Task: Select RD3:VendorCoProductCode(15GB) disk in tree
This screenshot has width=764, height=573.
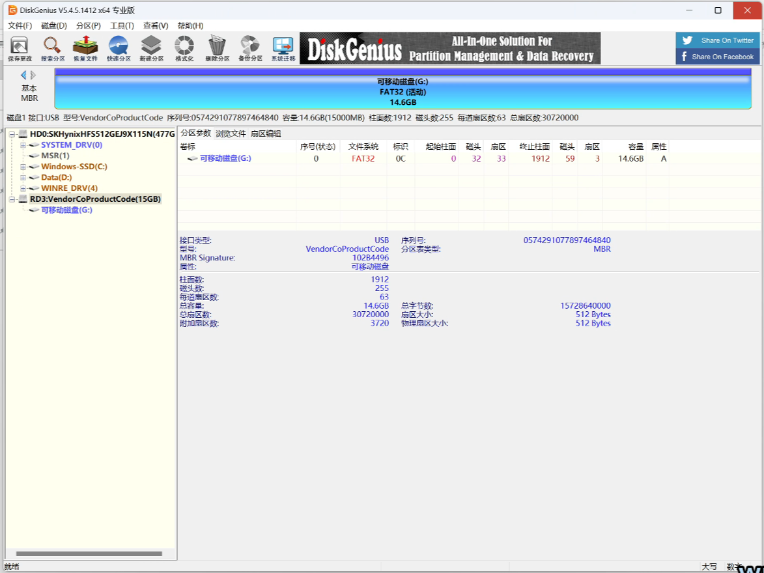Action: (x=96, y=199)
